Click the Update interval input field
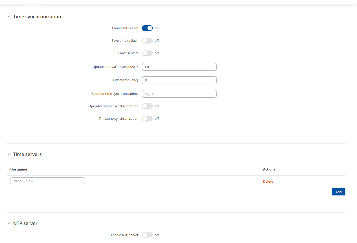This screenshot has height=243, width=357. point(179,67)
